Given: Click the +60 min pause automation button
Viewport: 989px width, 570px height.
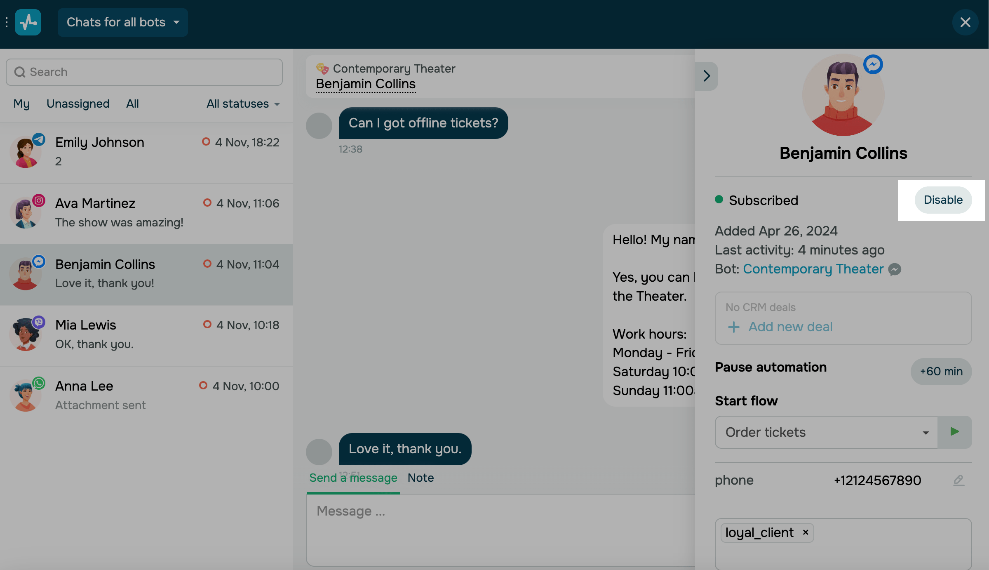Looking at the screenshot, I should point(941,371).
